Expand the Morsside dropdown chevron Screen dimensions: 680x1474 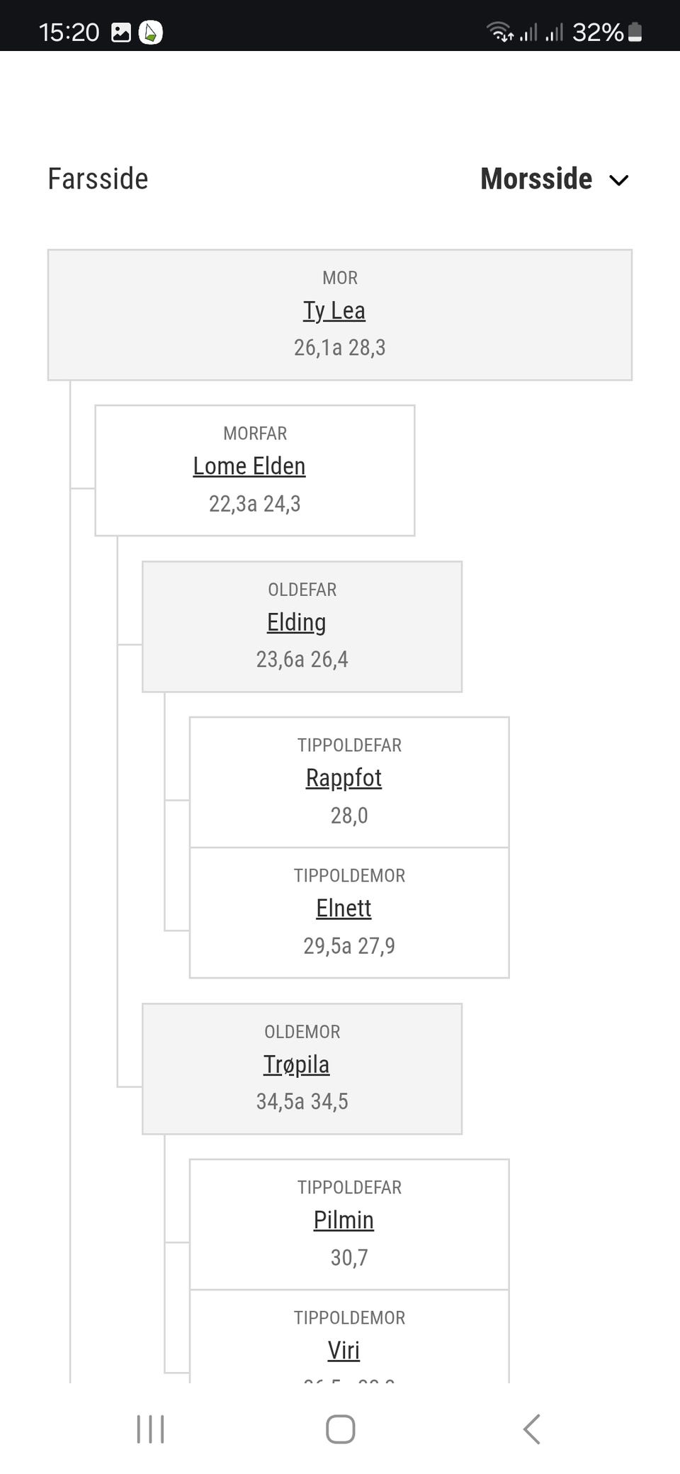coord(619,180)
